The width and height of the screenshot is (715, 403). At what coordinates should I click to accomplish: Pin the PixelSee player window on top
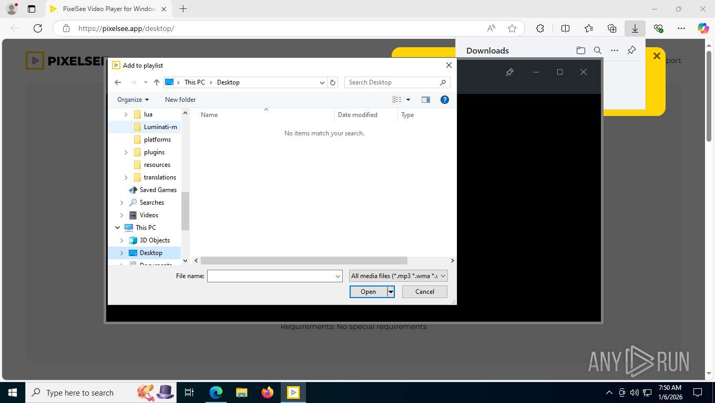click(x=509, y=72)
